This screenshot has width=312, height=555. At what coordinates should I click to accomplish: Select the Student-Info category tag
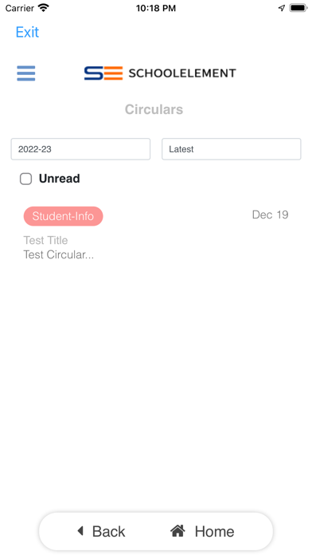(x=63, y=216)
